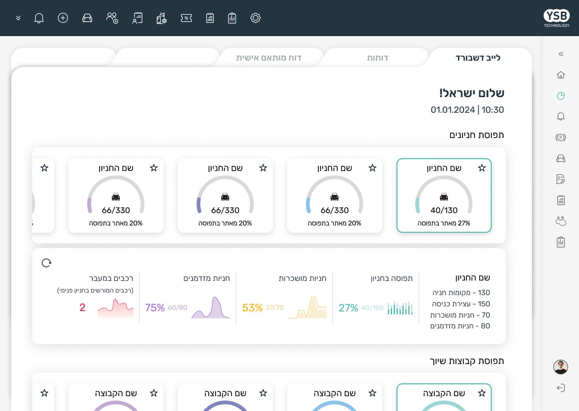Screen dimensions: 579x411
Task: Click the 37/70 count
Action: pyautogui.click(x=275, y=308)
